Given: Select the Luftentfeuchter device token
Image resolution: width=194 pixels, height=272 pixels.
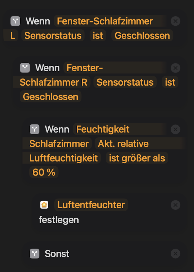Looking at the screenshot, I should point(91,205).
